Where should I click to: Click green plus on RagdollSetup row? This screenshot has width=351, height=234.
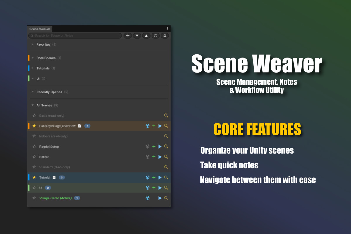[x=154, y=147]
